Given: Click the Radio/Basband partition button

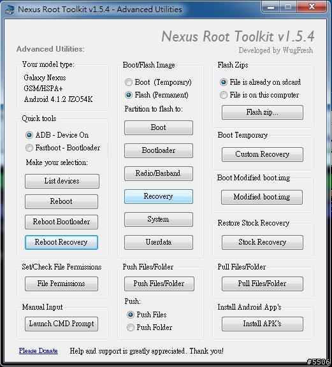Looking at the screenshot, I should pyautogui.click(x=159, y=173).
